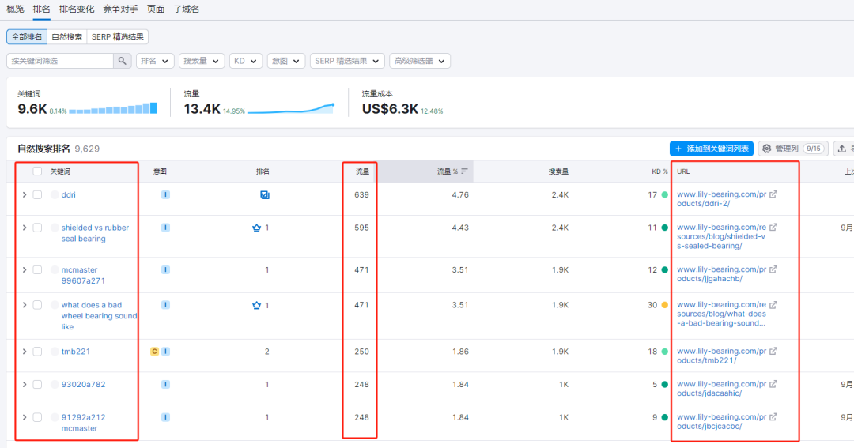This screenshot has height=448, width=854.
Task: Check the tmb221 row checkbox
Action: pos(37,352)
